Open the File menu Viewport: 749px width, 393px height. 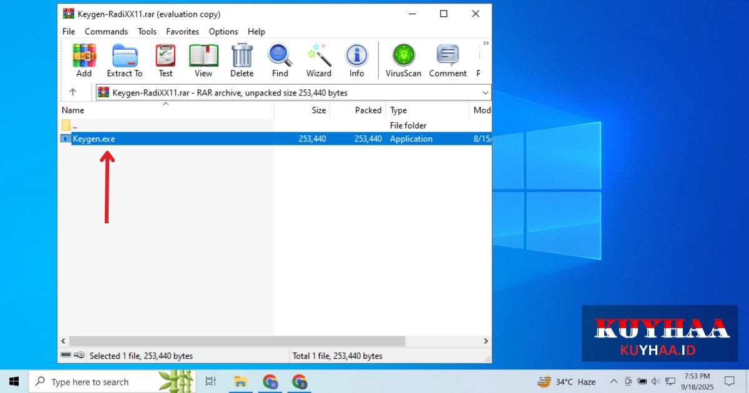69,31
